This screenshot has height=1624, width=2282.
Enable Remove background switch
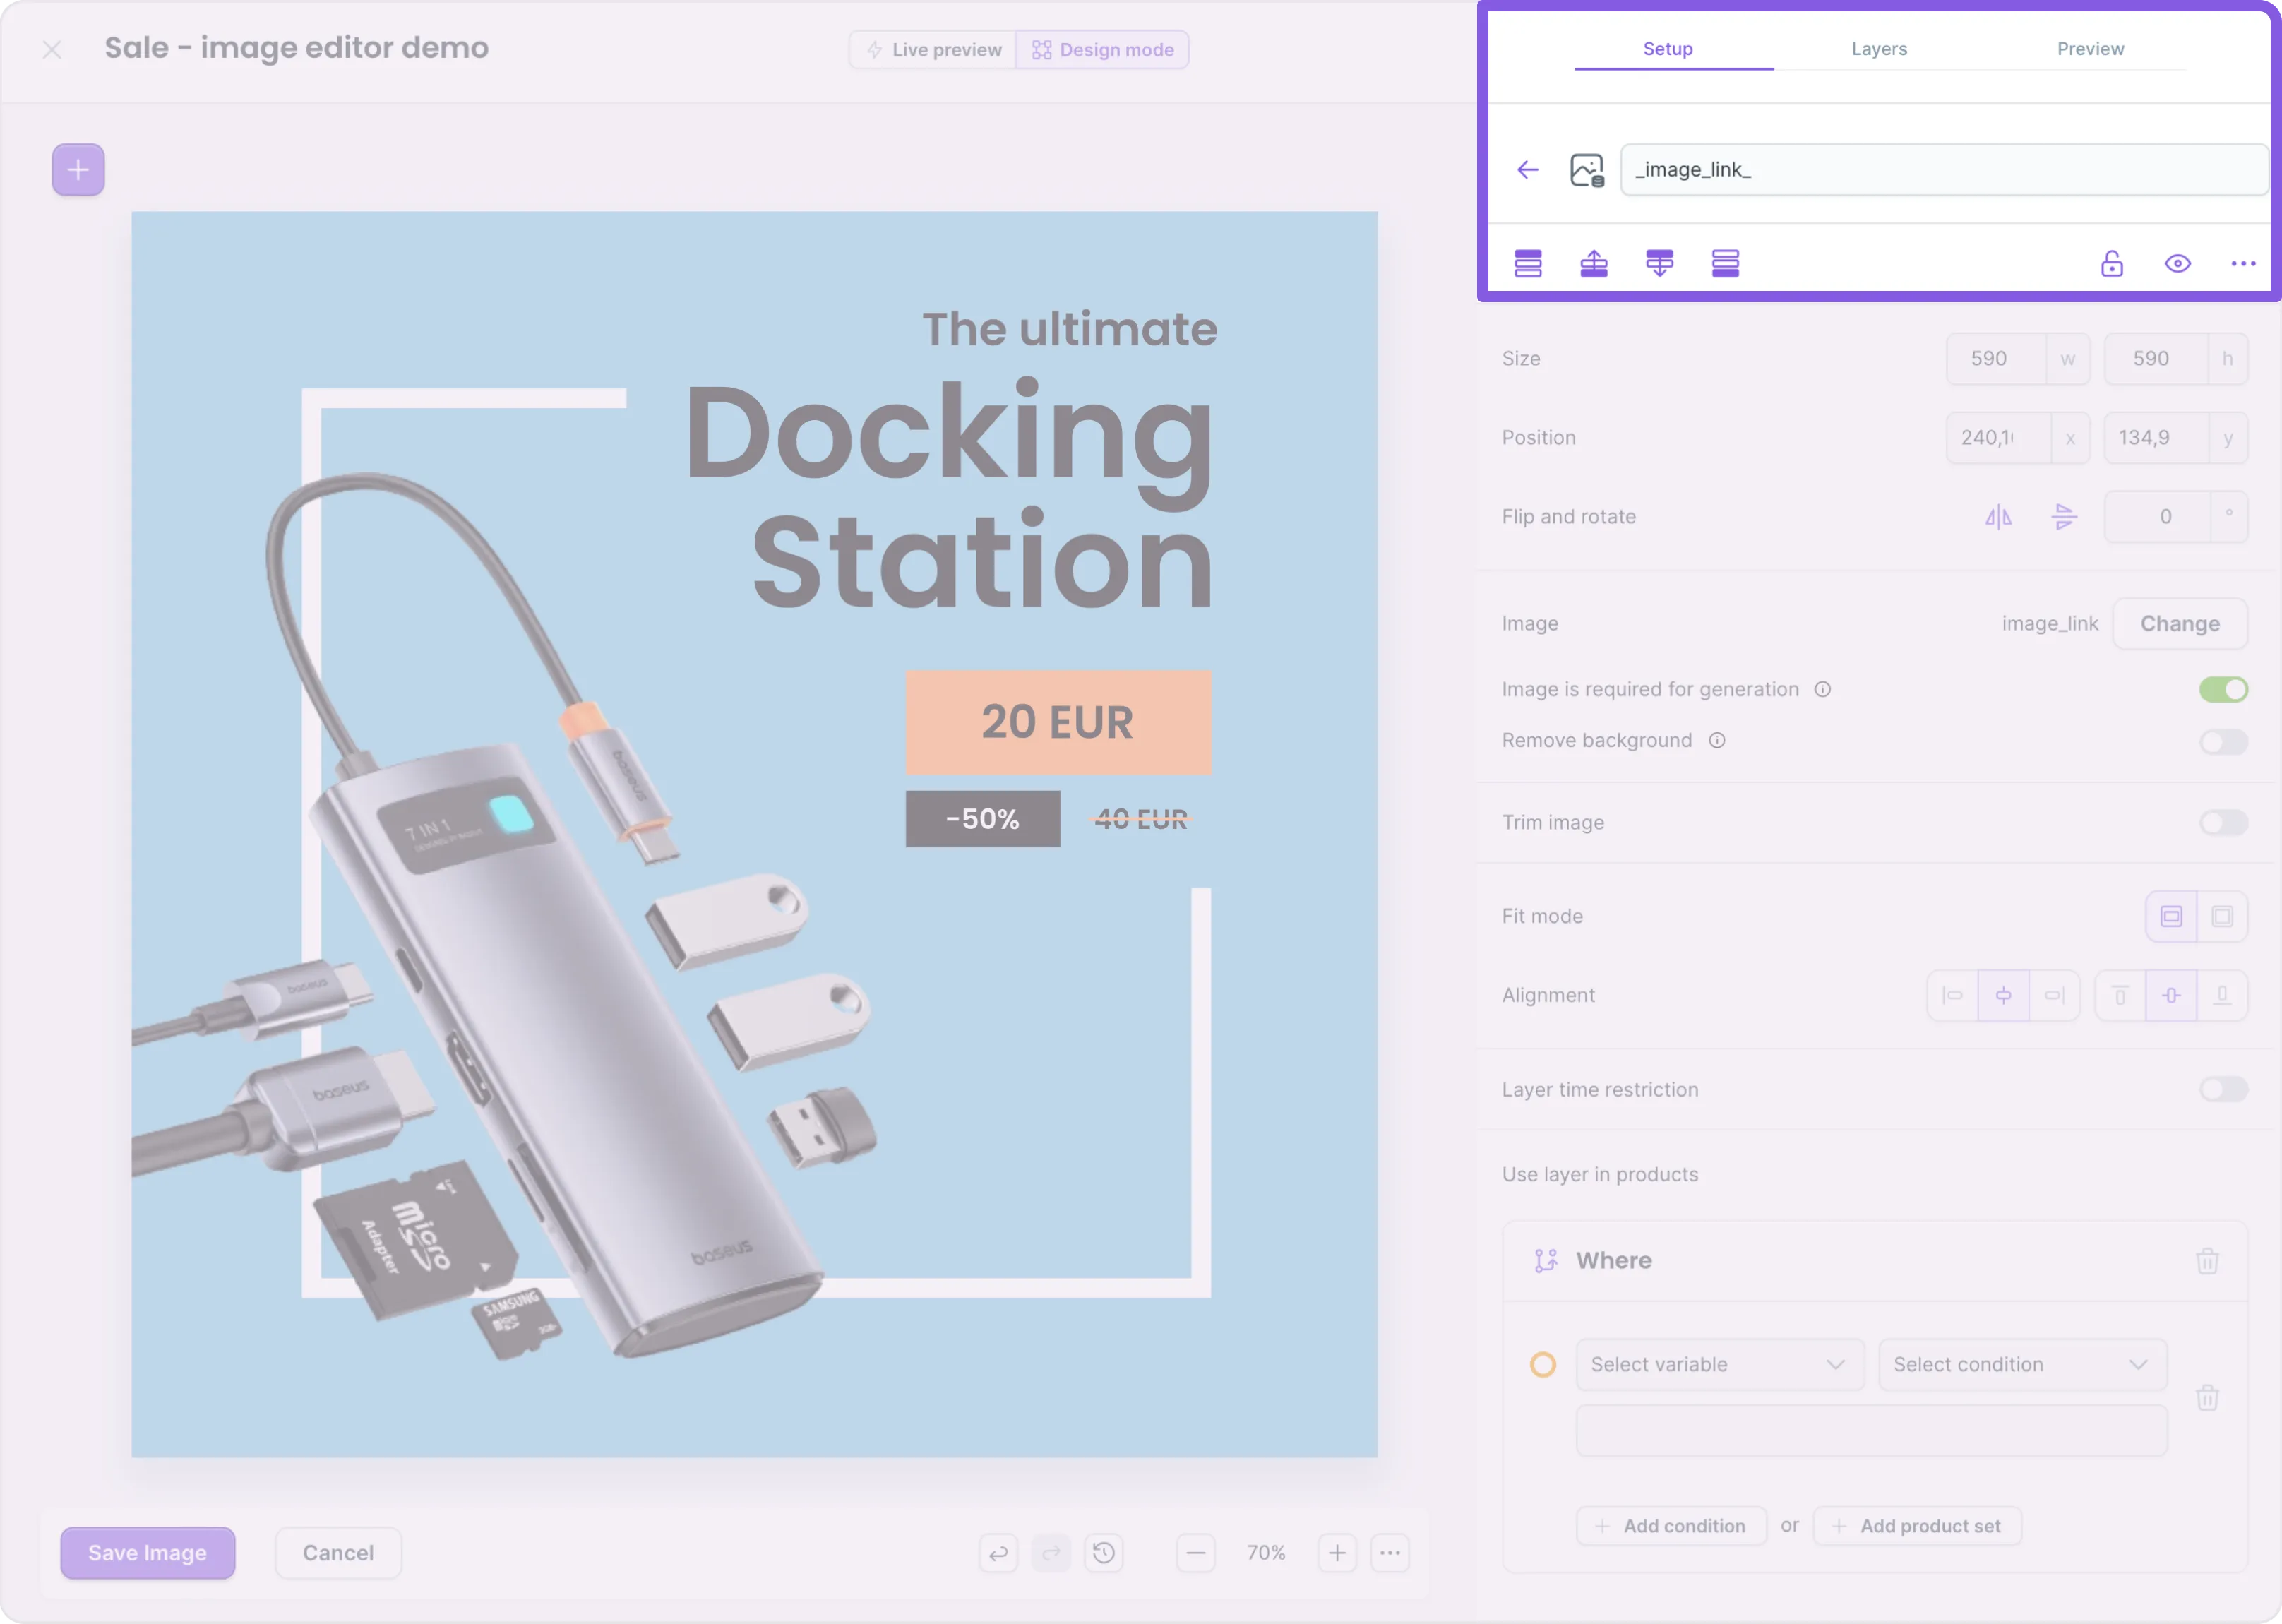(x=2223, y=742)
